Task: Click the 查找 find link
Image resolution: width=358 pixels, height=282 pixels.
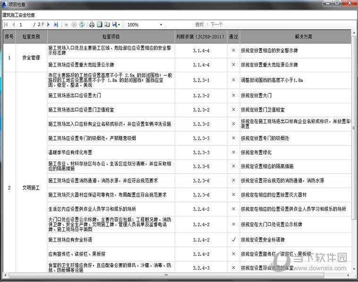Action: pos(199,25)
